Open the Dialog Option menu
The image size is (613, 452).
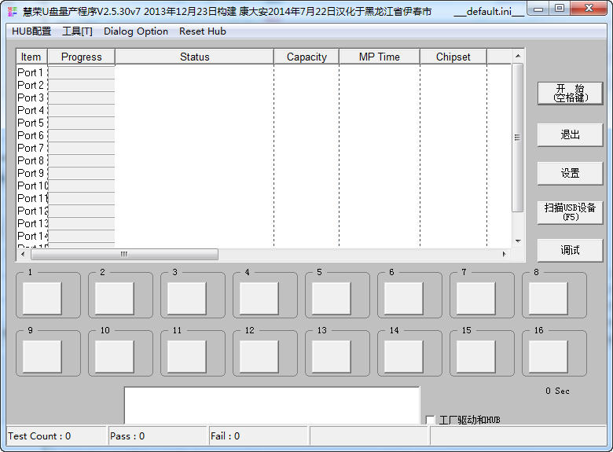click(136, 31)
